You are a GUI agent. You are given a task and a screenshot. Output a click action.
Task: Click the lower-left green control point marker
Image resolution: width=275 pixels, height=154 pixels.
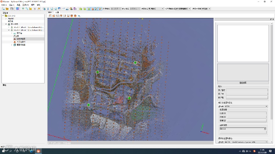(x=89, y=105)
